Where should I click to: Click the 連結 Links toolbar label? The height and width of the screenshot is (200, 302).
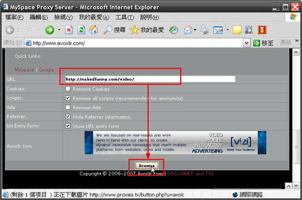[x=285, y=43]
